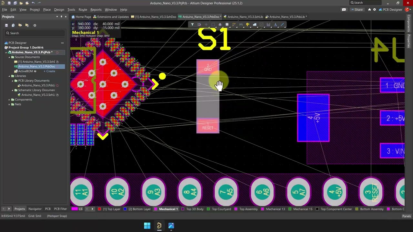Select the Place Via tool
The image size is (413, 232).
coord(248,24)
